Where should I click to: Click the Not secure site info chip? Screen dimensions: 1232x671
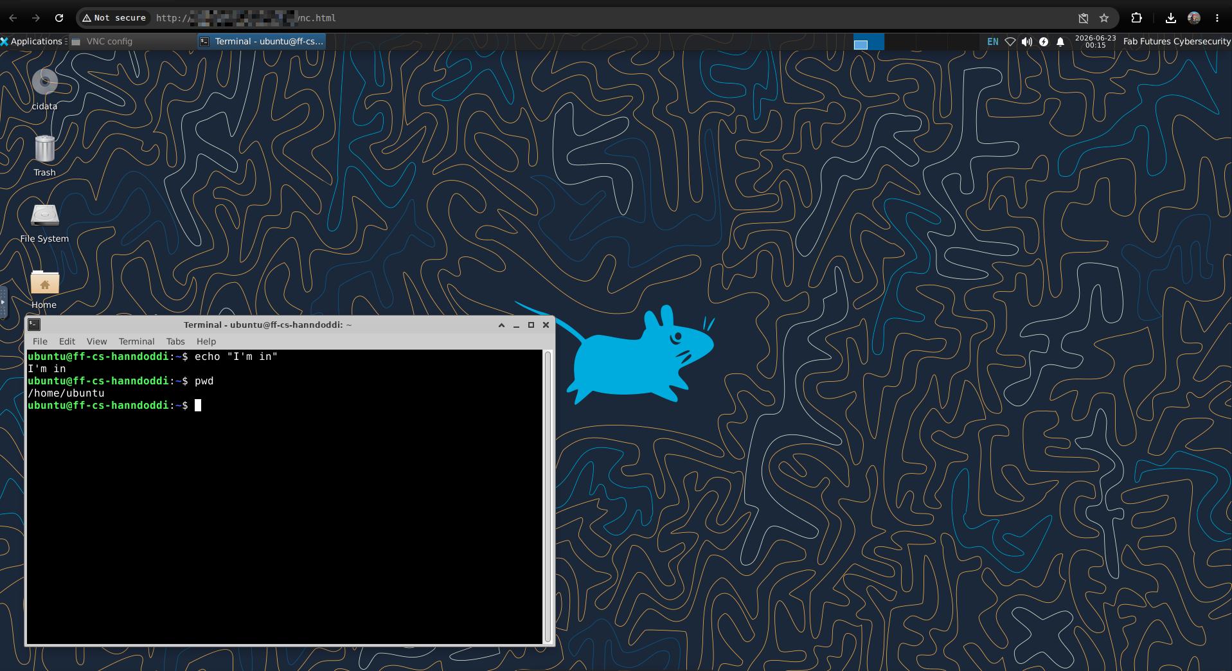pyautogui.click(x=114, y=18)
